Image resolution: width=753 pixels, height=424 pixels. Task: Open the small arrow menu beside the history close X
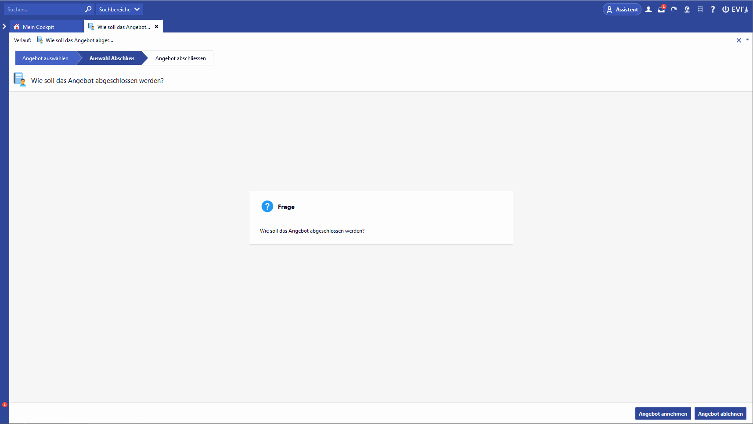pos(747,40)
